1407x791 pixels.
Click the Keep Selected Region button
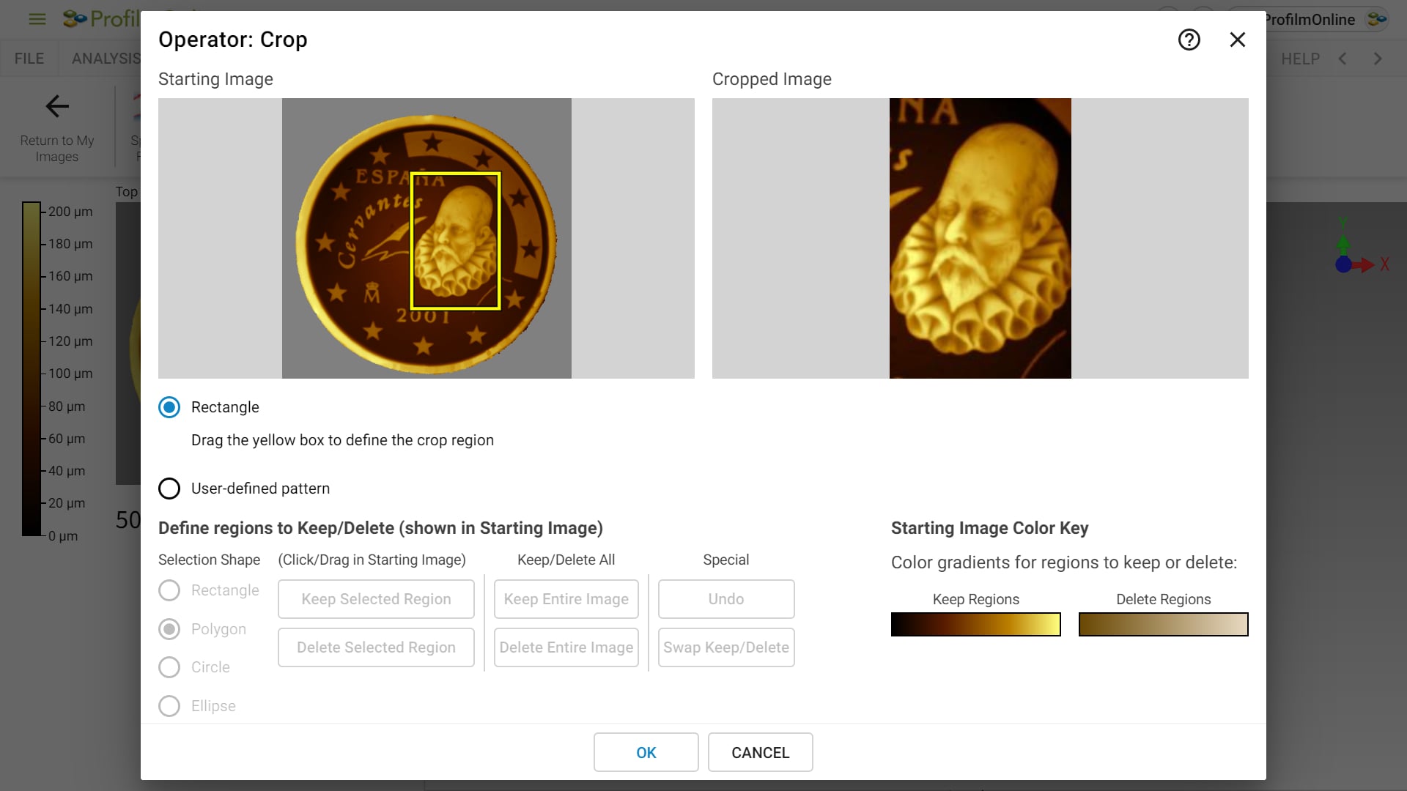376,599
